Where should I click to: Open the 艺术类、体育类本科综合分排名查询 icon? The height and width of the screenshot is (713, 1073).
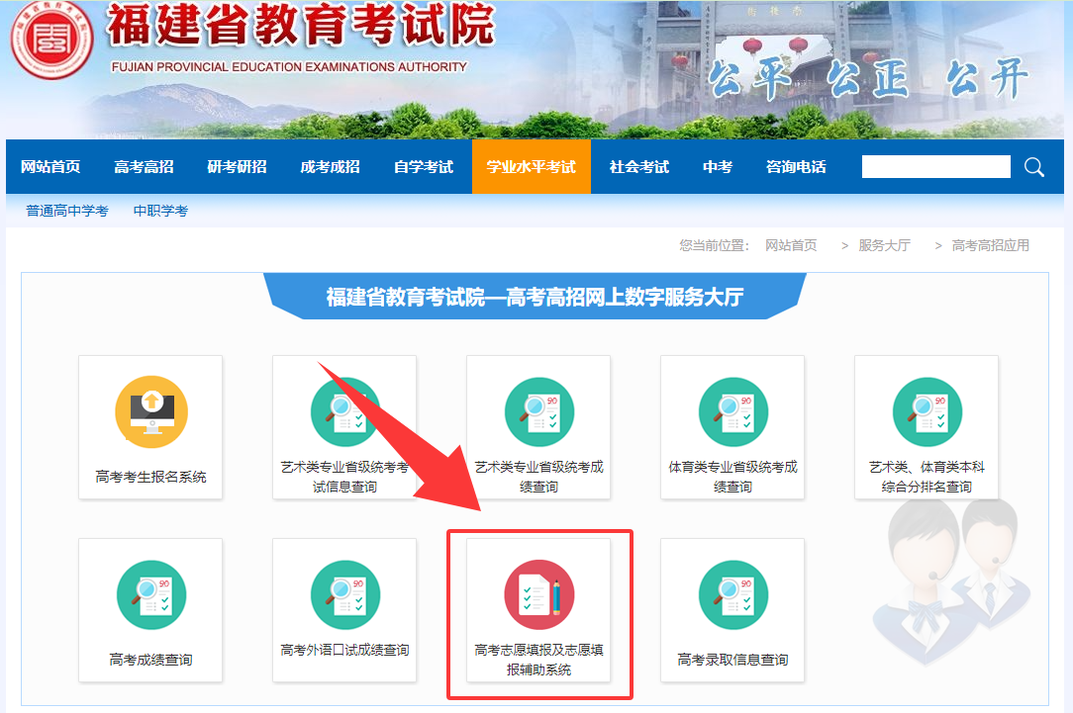point(927,412)
